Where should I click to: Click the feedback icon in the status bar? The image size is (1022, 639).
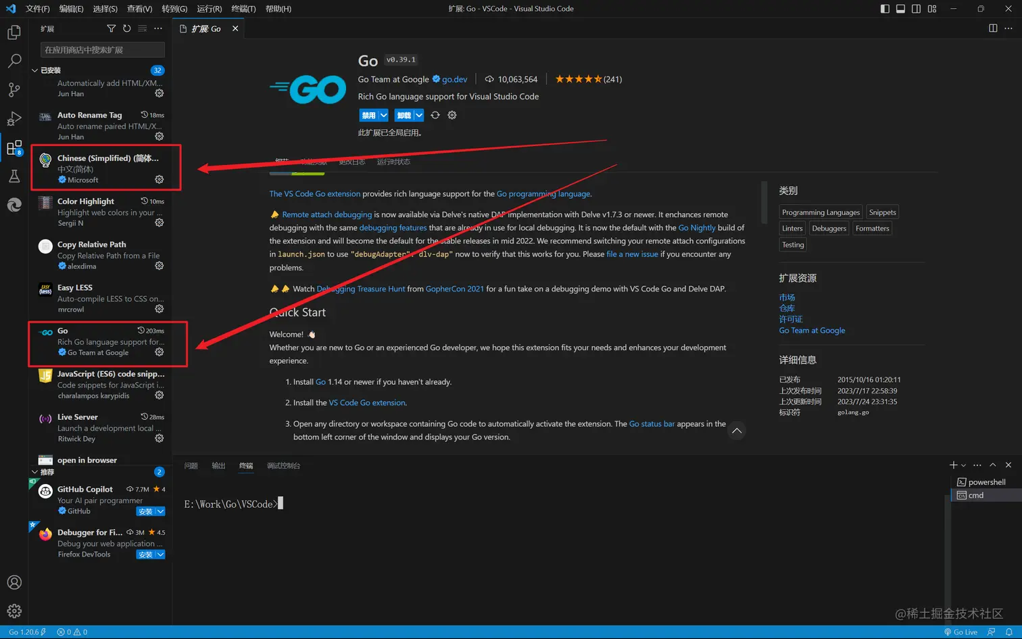pyautogui.click(x=991, y=632)
